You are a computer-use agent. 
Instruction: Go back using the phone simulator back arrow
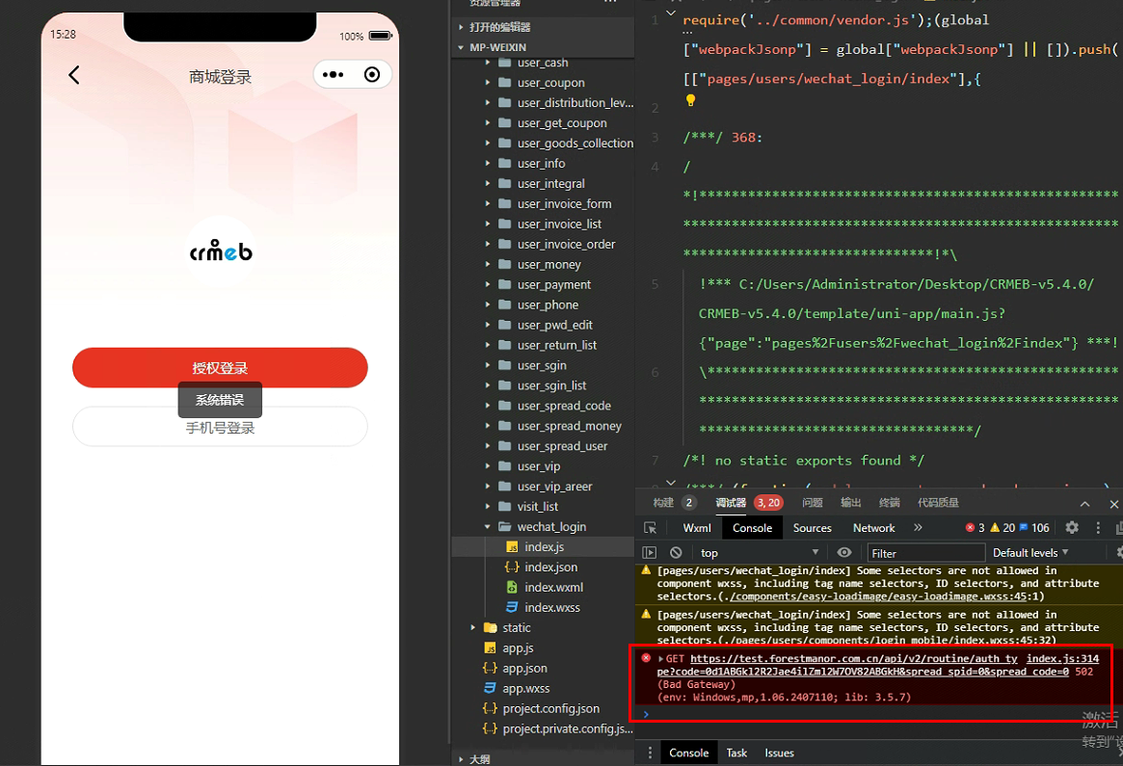click(74, 75)
